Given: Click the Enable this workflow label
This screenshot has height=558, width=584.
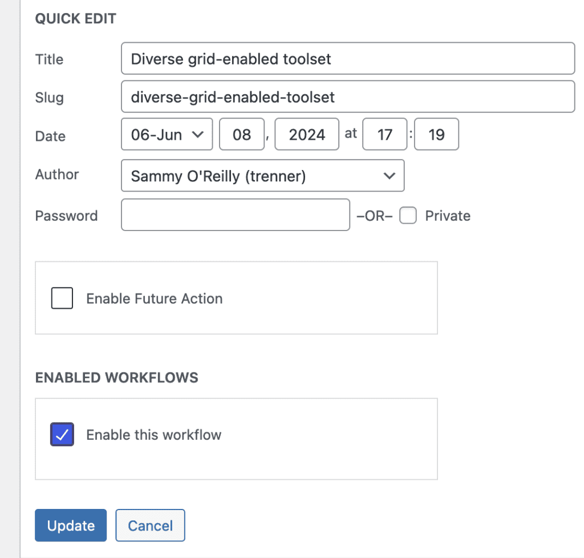Looking at the screenshot, I should click(x=153, y=434).
